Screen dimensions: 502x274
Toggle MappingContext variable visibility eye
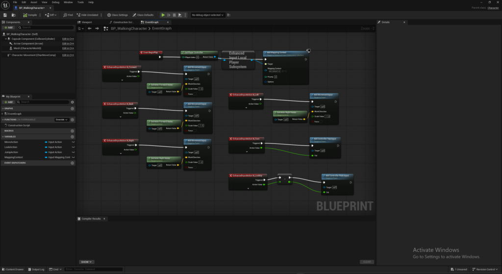point(74,158)
